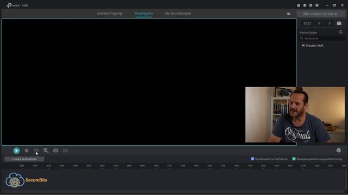The width and height of the screenshot is (348, 195).
Task: Activate the digital zoom magnifier icon
Action: click(x=46, y=151)
